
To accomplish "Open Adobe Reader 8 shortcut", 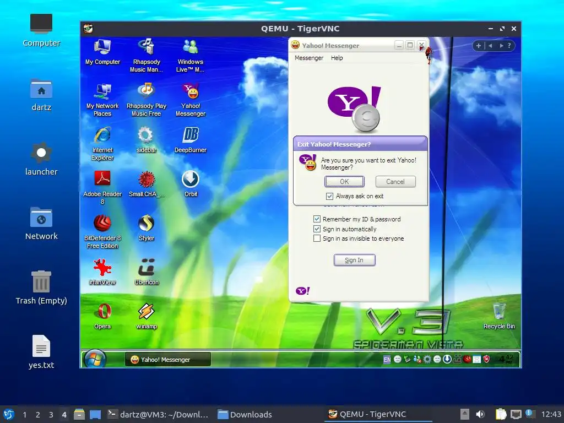I will click(x=102, y=187).
